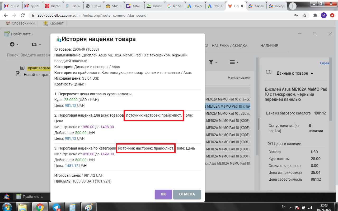The image size is (338, 211).
Task: Switch to the НАЛИЧИЕ tab
Action: tap(269, 46)
